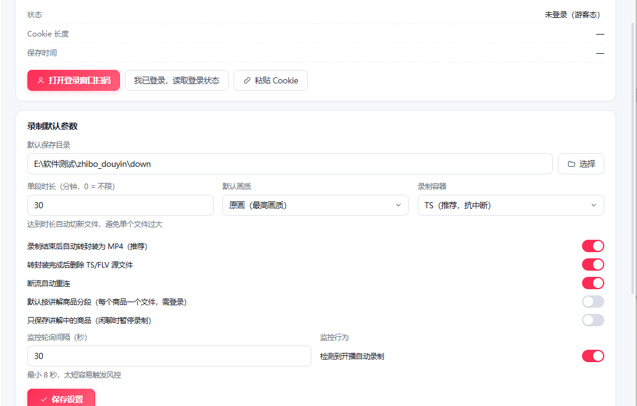Click the 监控行为 label
Image resolution: width=637 pixels, height=406 pixels.
pyautogui.click(x=334, y=337)
